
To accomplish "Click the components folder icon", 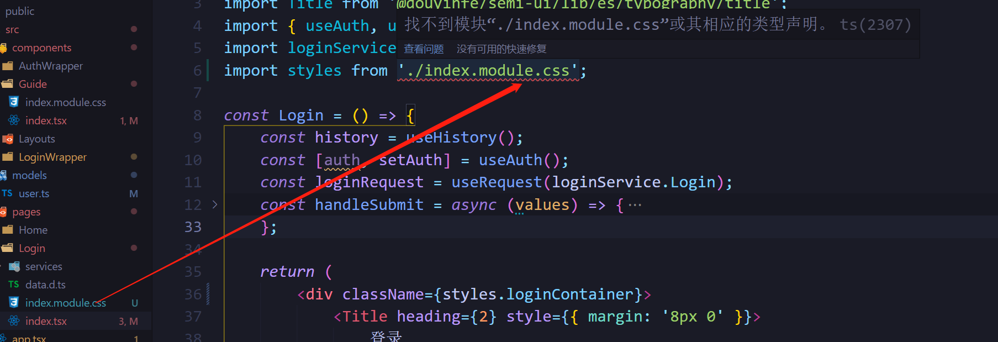I will [3, 48].
